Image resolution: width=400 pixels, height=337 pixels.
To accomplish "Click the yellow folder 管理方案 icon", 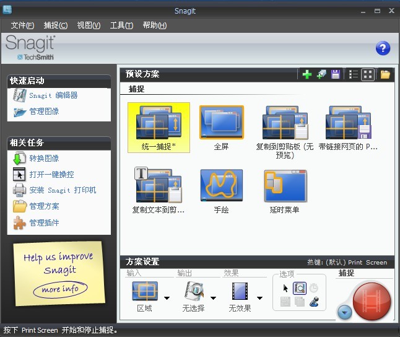I will pos(20,206).
